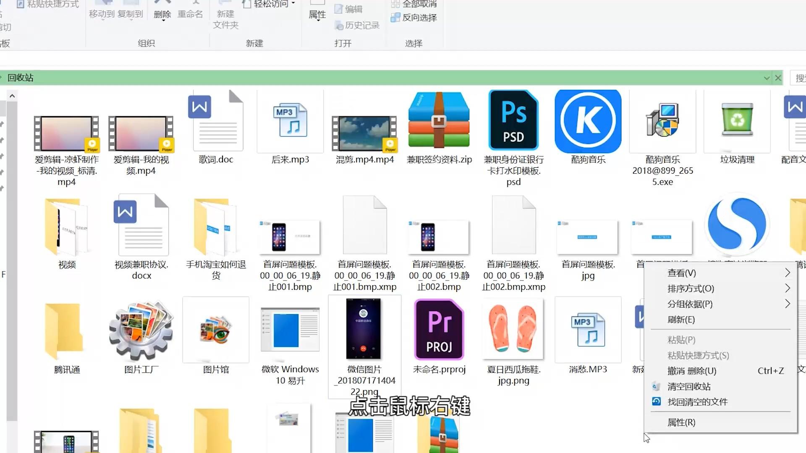Open the address bar dropdown arrow
Screen dimensions: 806x453
click(x=767, y=78)
